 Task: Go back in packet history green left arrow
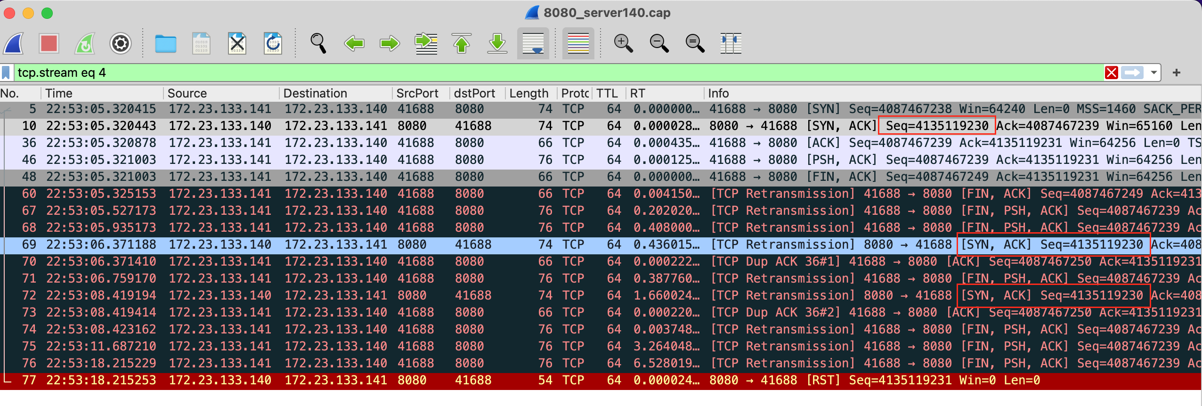coord(354,44)
